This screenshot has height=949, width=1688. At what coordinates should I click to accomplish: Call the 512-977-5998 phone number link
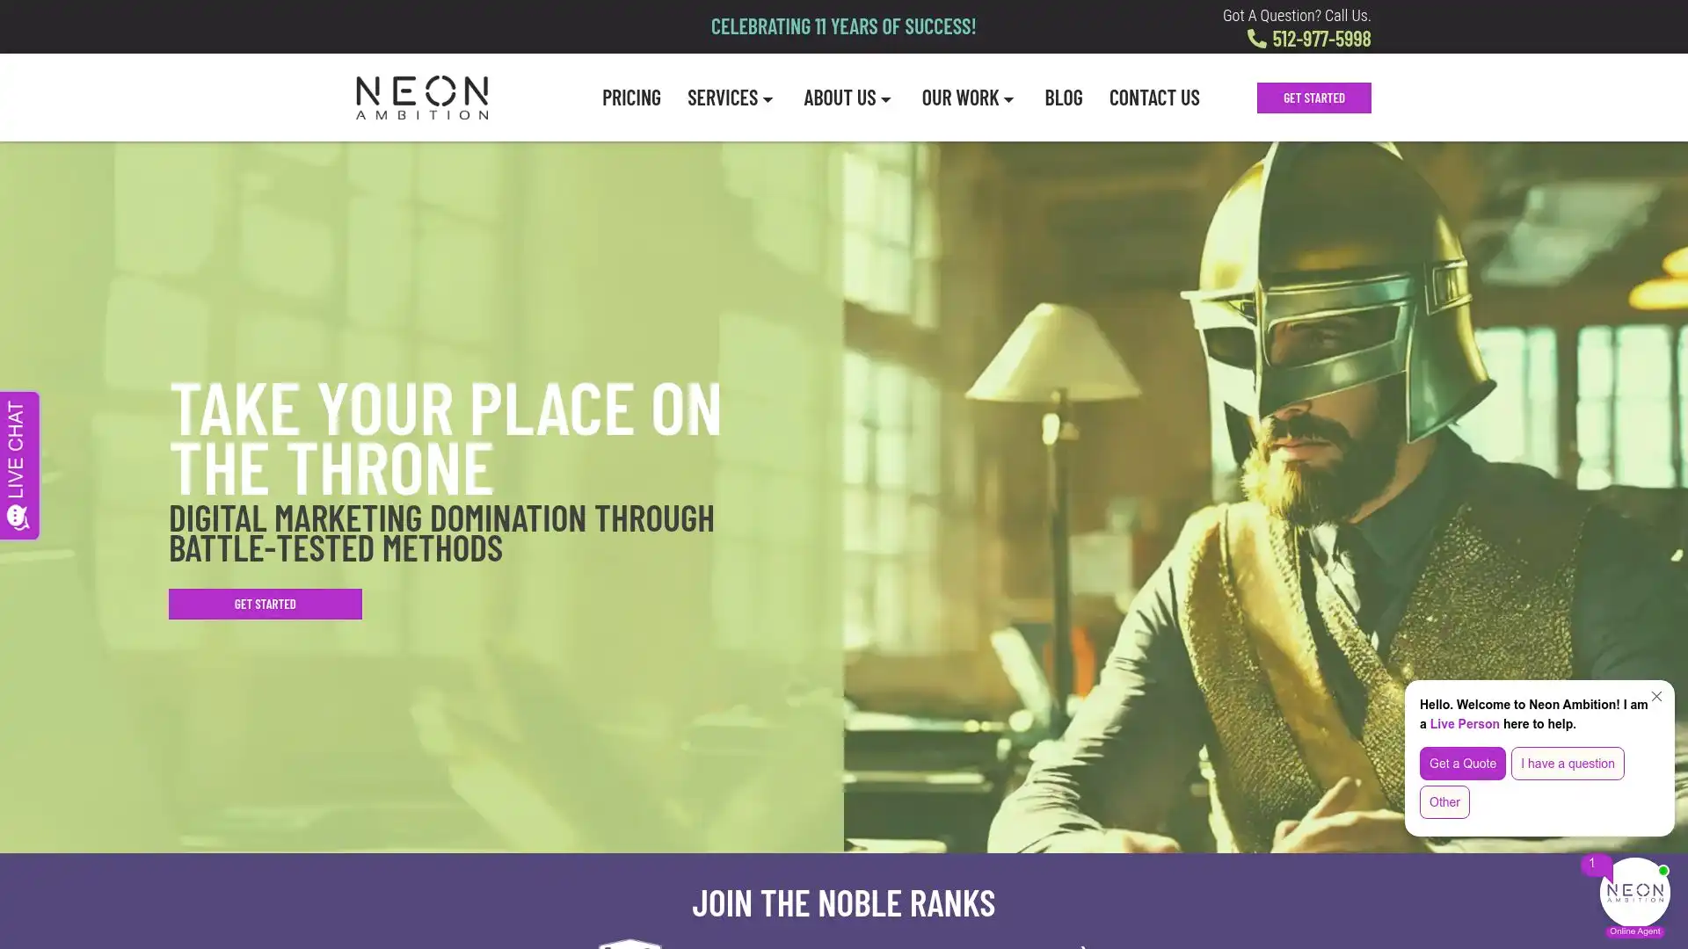(1321, 39)
